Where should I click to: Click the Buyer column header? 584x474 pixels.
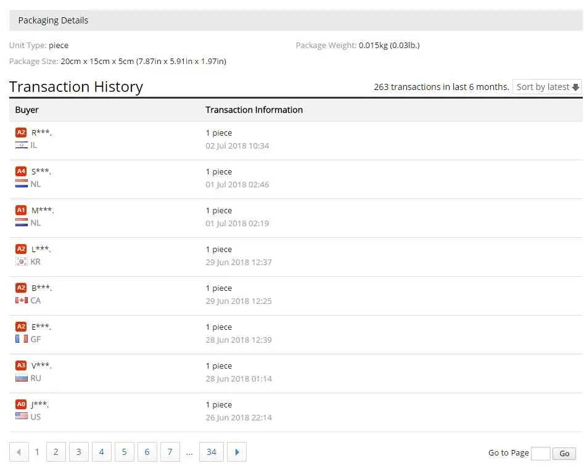click(27, 110)
